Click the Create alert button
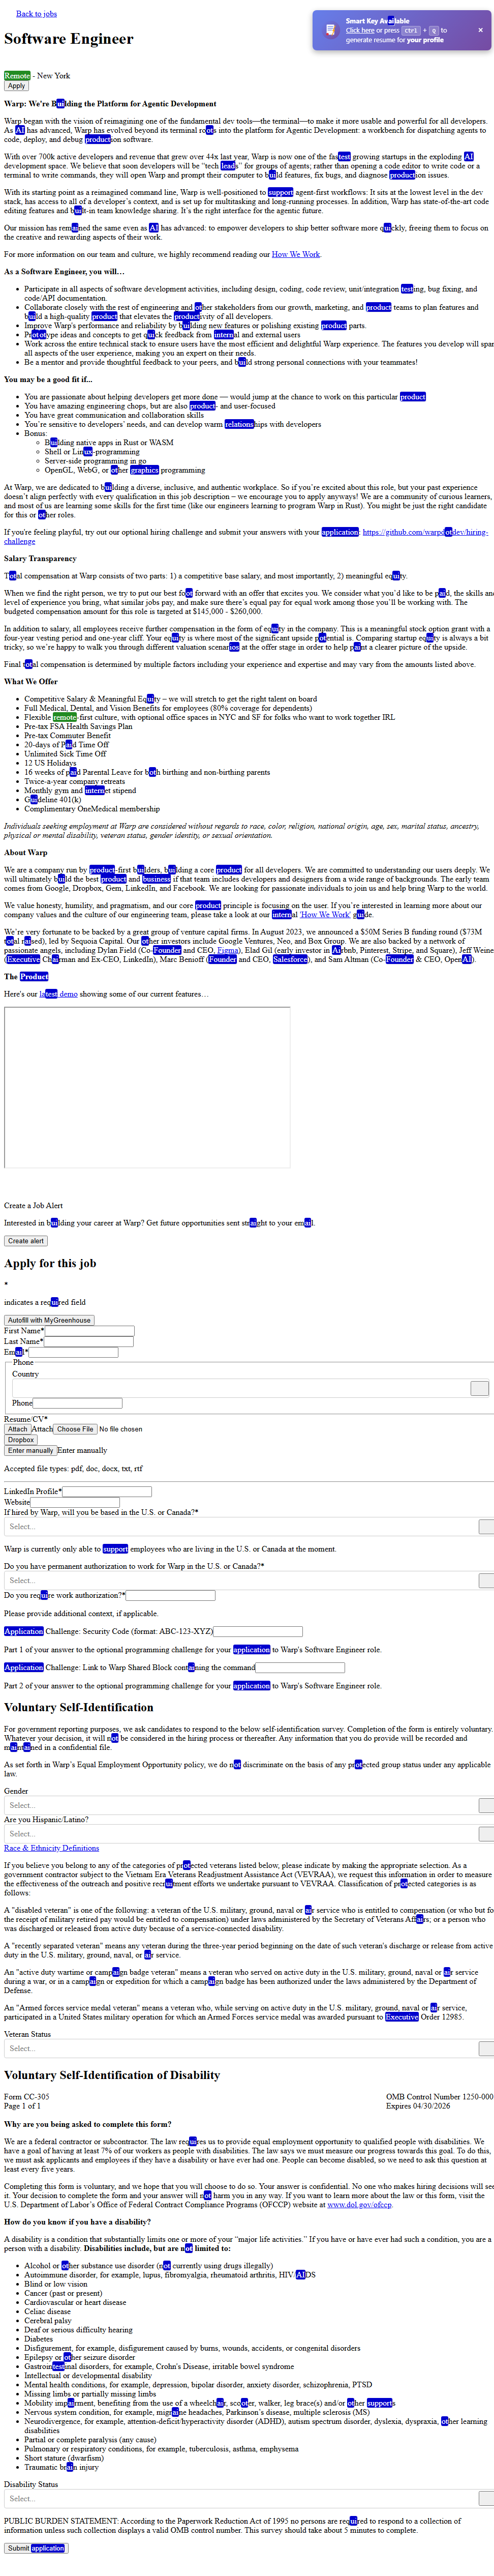Image resolution: width=494 pixels, height=2576 pixels. pyautogui.click(x=26, y=1241)
